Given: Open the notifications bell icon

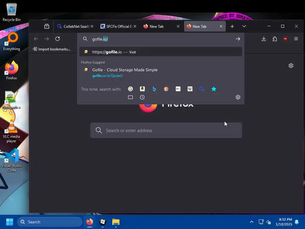Looking at the screenshot, I should click(297, 222).
